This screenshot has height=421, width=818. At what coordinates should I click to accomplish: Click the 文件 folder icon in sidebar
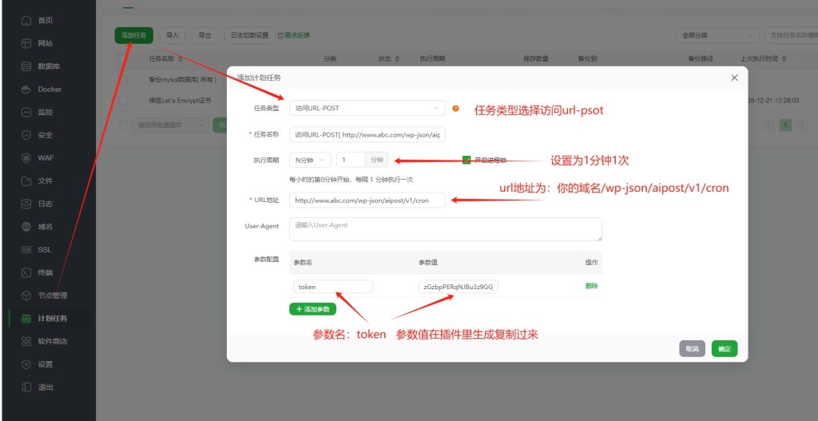click(x=26, y=181)
